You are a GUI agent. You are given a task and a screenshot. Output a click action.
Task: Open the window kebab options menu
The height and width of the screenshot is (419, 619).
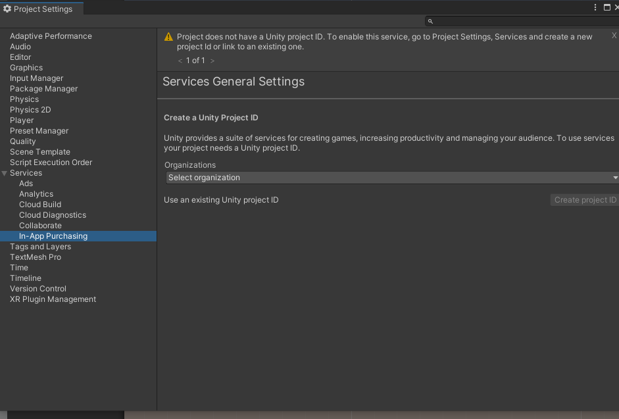tap(595, 7)
